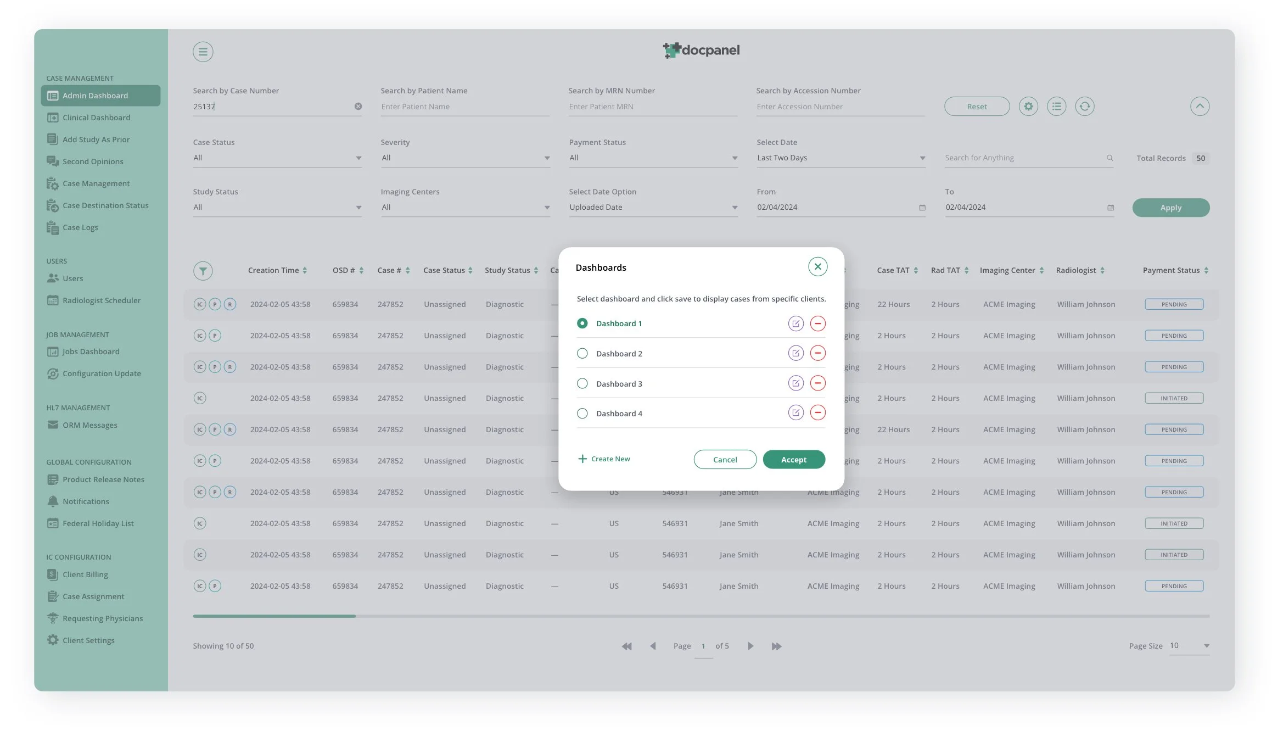The height and width of the screenshot is (731, 1272).
Task: Select the Dashboard 1 radio option
Action: (x=582, y=323)
